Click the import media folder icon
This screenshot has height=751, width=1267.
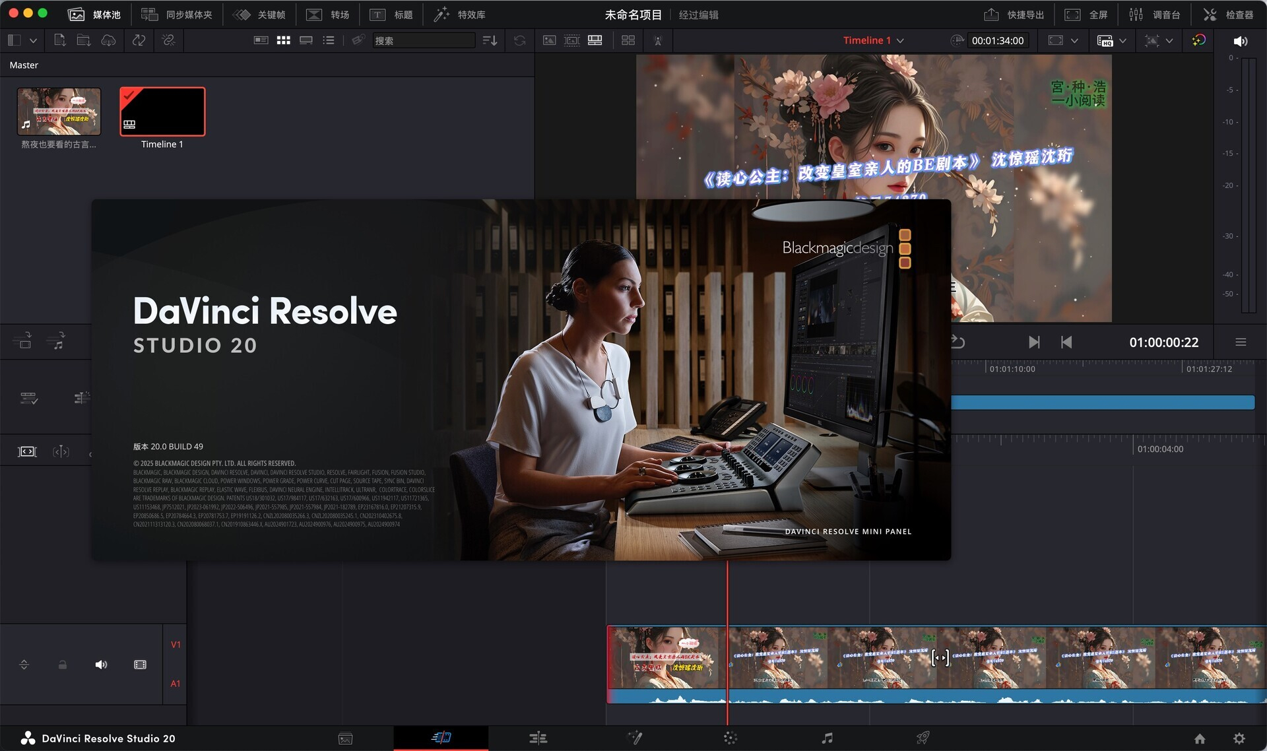point(84,40)
